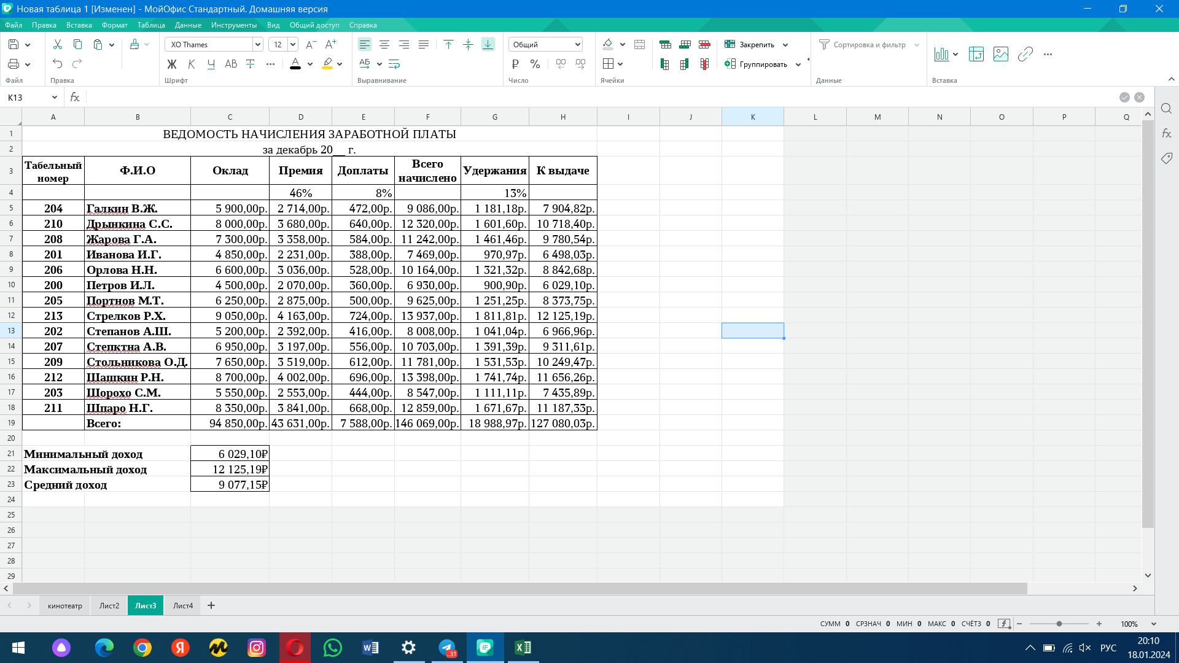Click the format painter brush icon
1179x663 pixels.
click(x=134, y=44)
